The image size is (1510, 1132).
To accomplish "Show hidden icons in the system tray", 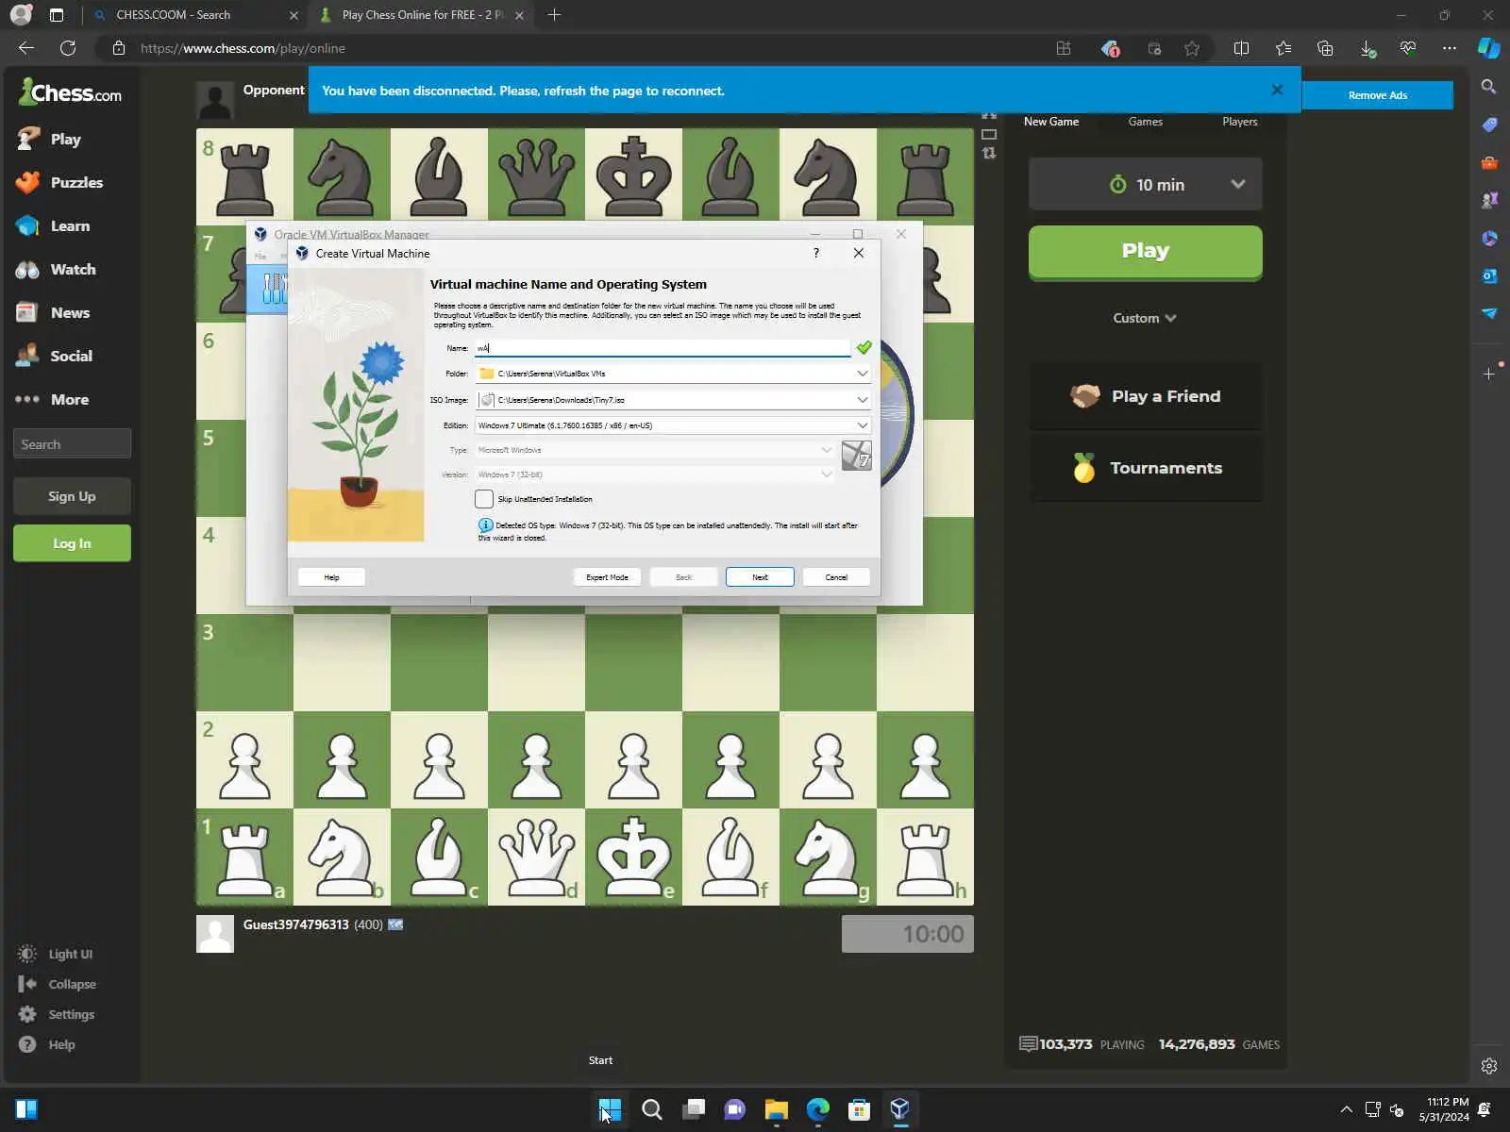I will click(x=1347, y=1109).
